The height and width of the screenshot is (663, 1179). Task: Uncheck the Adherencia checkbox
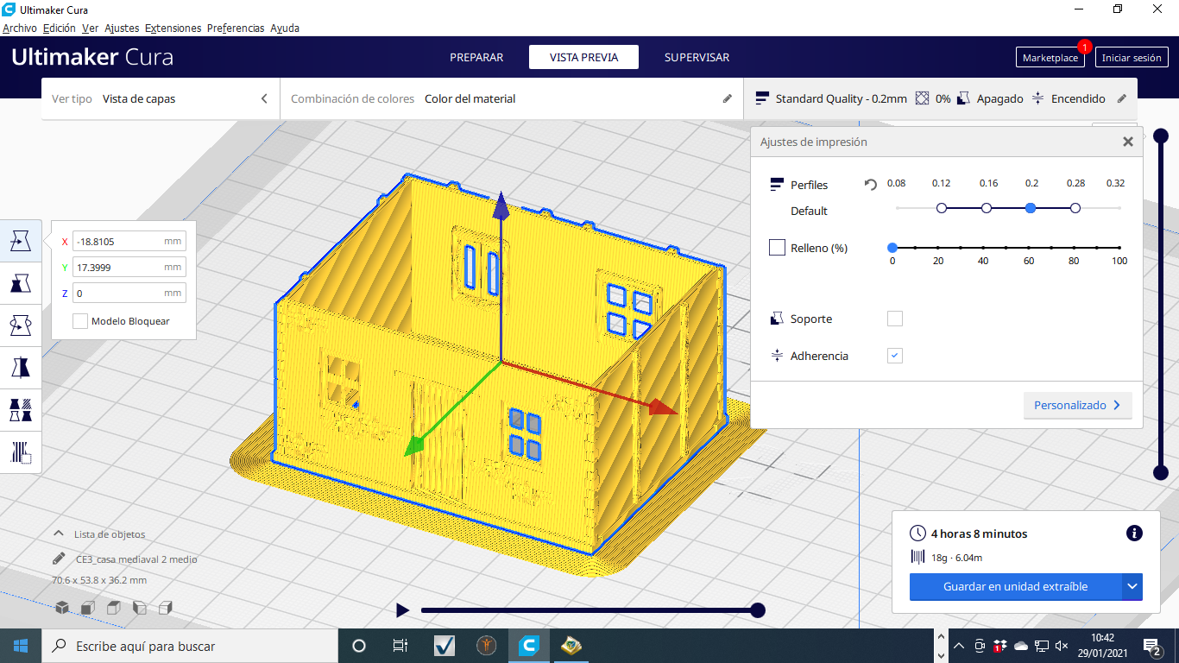pyautogui.click(x=895, y=356)
